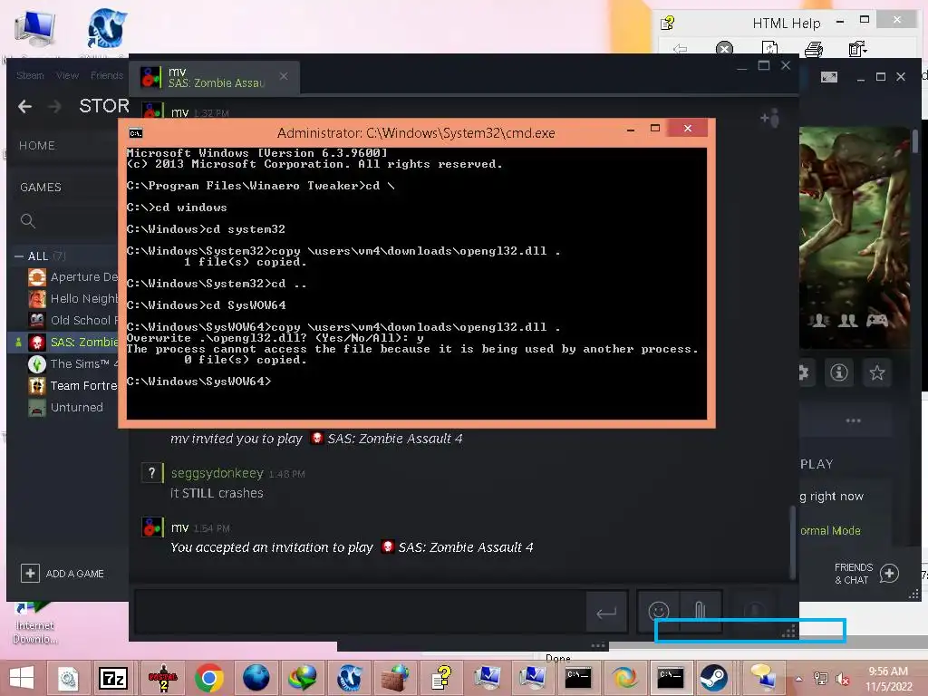Open Internet Download desktop shortcut

[x=34, y=623]
